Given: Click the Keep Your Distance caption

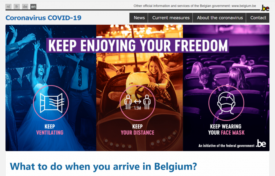Looking at the screenshot, I should tap(137, 130).
